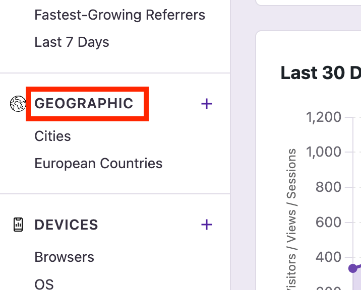Click the purple data point on chart

coord(353,268)
